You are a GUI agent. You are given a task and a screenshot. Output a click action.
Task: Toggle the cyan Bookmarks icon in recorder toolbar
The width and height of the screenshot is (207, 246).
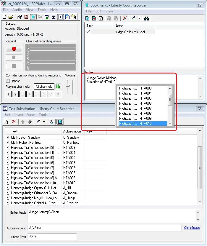point(33,17)
